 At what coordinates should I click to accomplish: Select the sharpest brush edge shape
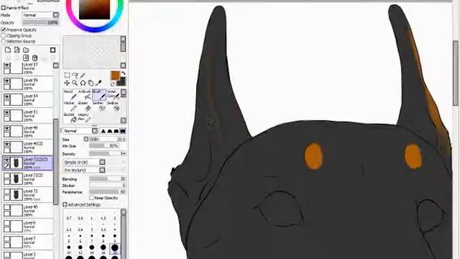click(103, 131)
